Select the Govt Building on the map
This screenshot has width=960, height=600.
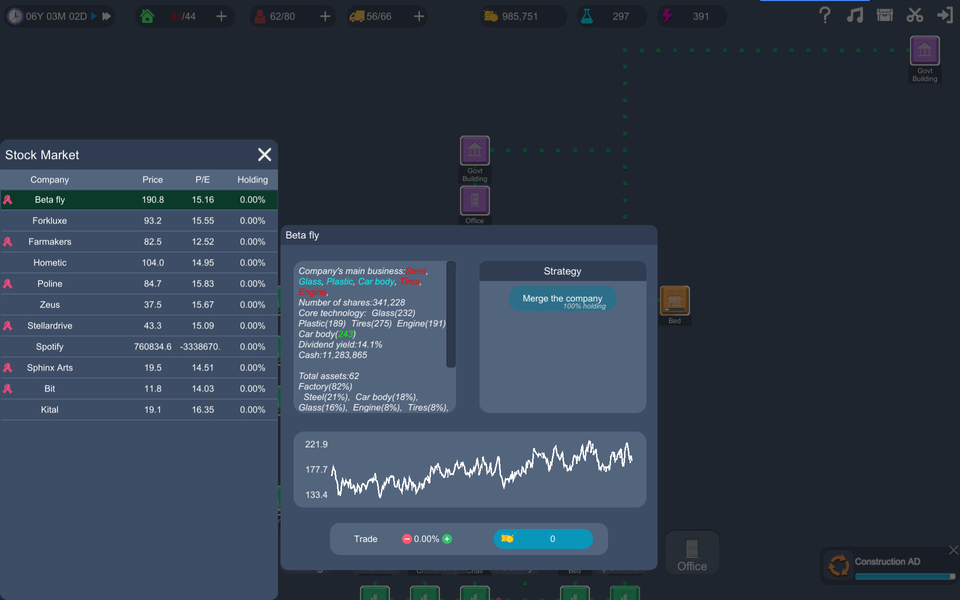click(474, 150)
